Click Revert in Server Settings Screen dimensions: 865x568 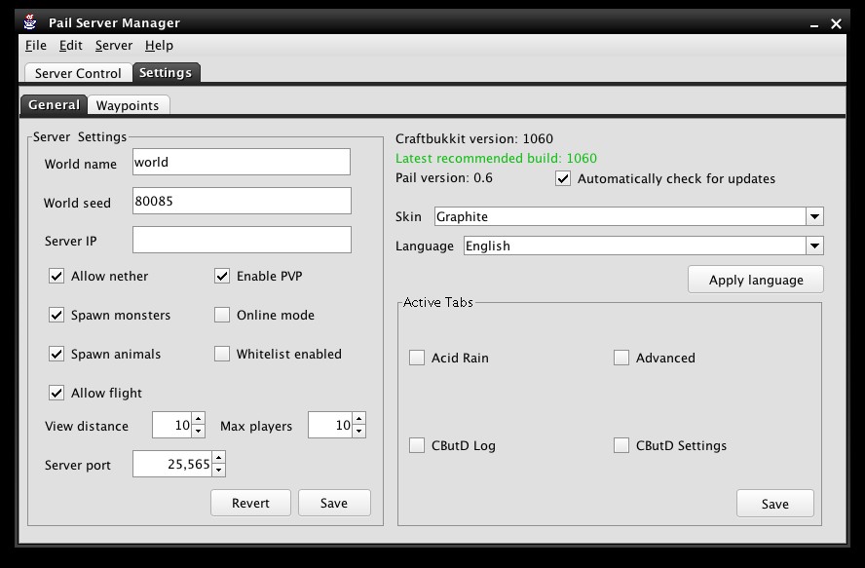[x=250, y=503]
